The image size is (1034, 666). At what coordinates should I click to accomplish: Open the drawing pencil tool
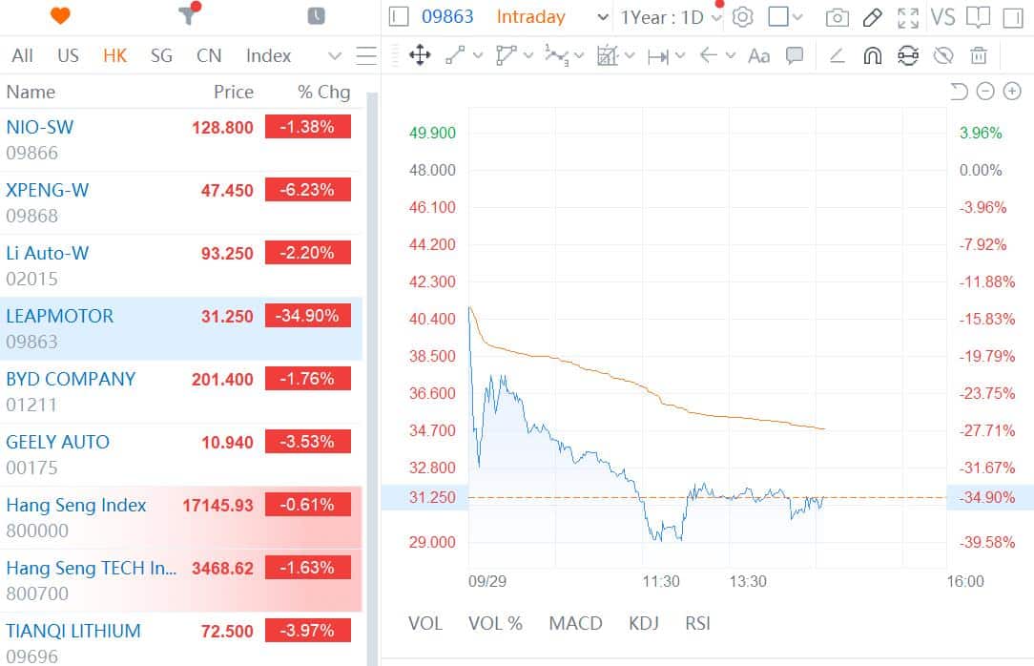(x=873, y=18)
